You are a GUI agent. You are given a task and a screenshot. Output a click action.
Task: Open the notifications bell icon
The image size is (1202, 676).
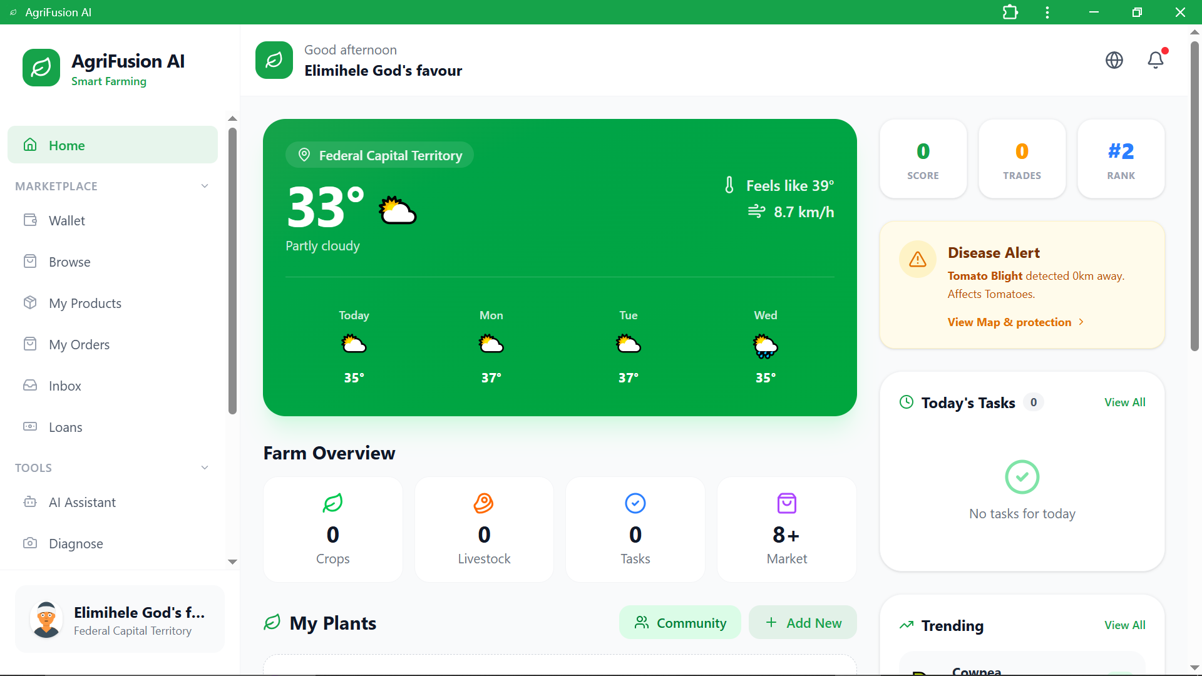tap(1156, 60)
